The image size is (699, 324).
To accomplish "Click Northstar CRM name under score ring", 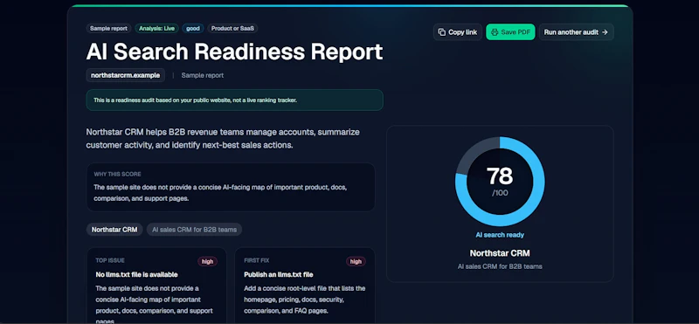I will (x=500, y=253).
